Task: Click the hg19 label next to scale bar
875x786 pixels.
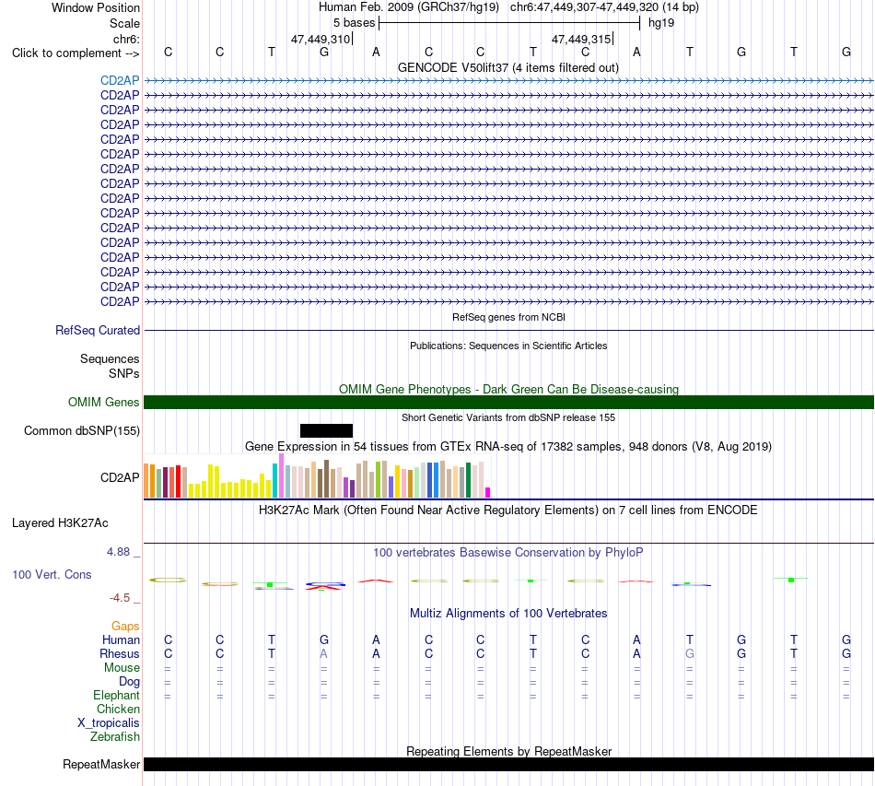Action: tap(661, 23)
